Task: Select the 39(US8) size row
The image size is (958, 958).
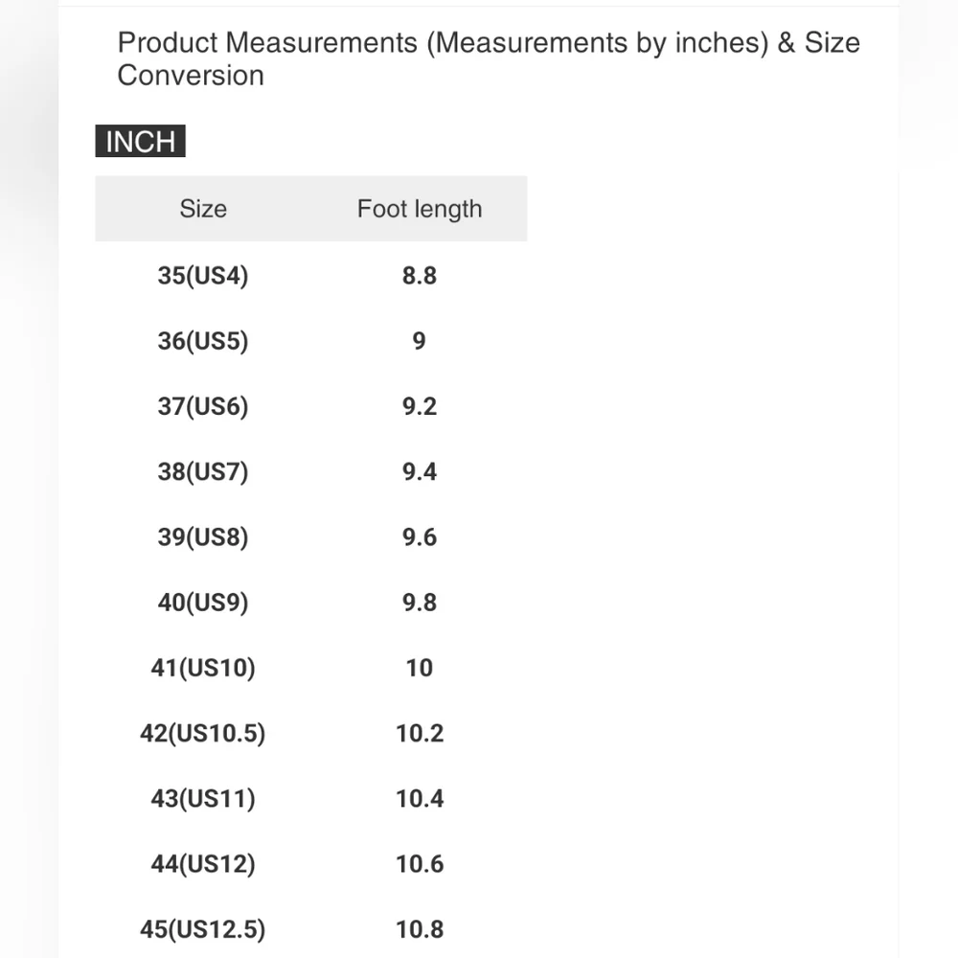Action: (311, 537)
